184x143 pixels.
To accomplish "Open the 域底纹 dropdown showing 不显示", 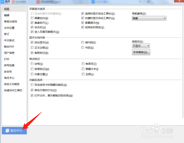I will click(x=141, y=46).
